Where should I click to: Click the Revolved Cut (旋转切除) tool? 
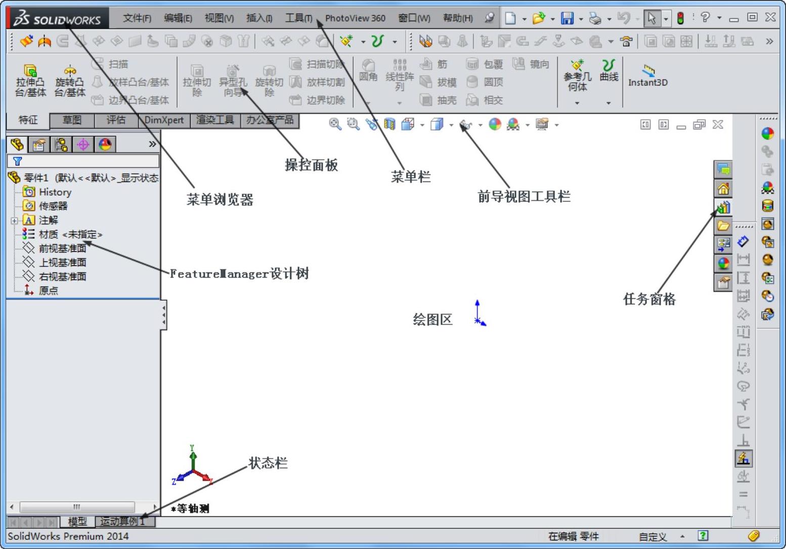point(269,80)
